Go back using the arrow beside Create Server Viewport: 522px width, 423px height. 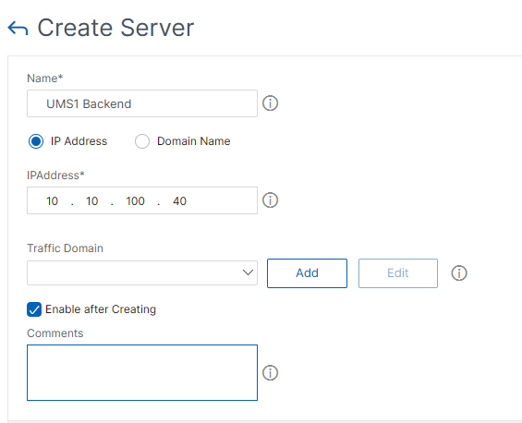18,29
